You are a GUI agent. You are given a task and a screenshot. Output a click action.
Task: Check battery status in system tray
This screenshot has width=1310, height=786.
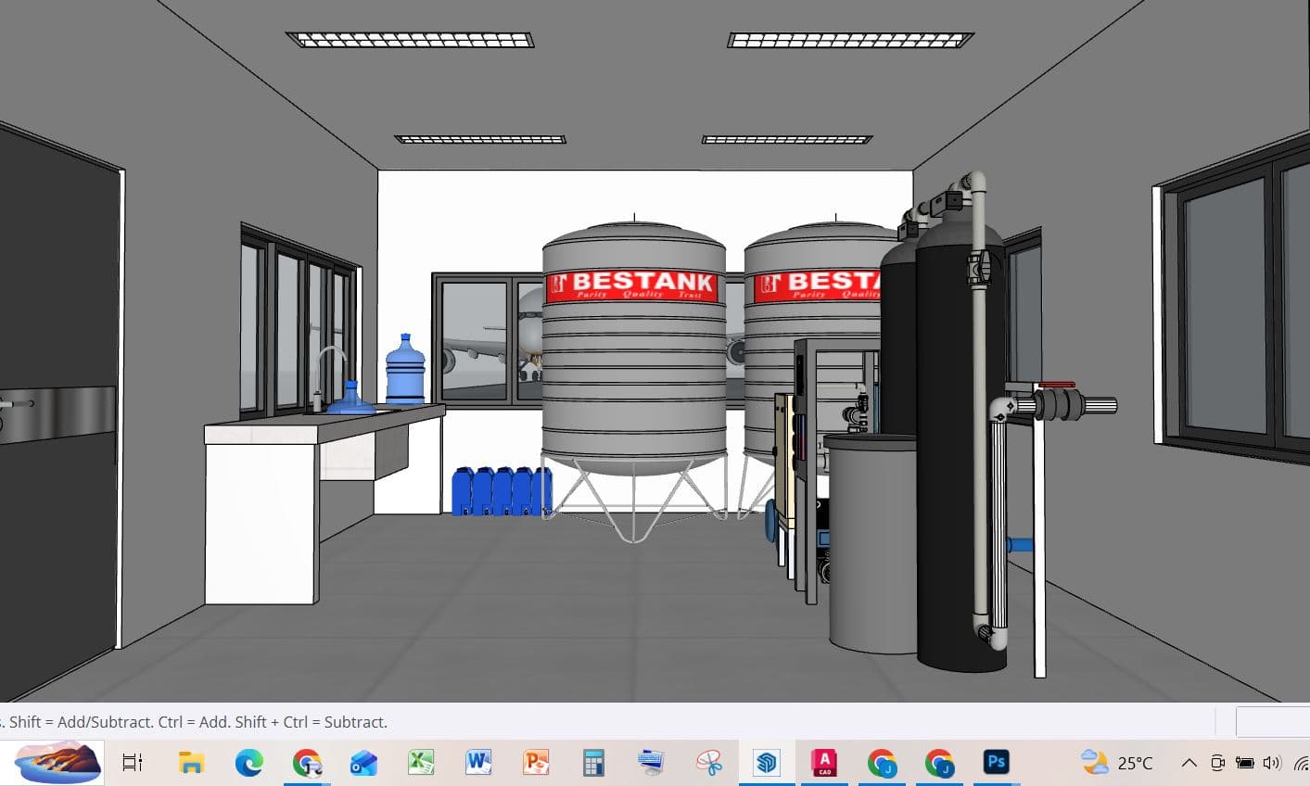pyautogui.click(x=1245, y=763)
